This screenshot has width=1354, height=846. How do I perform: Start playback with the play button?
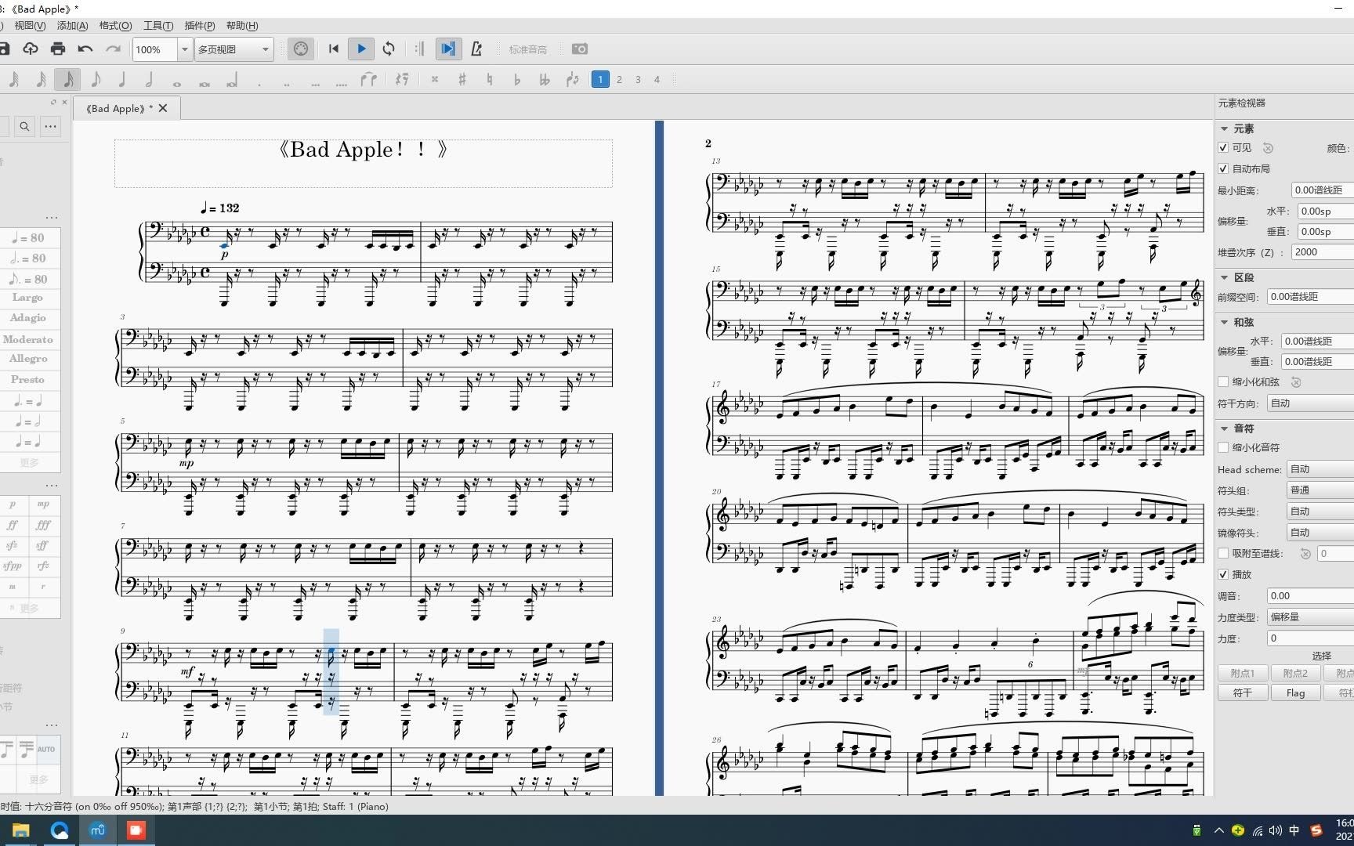click(x=361, y=49)
